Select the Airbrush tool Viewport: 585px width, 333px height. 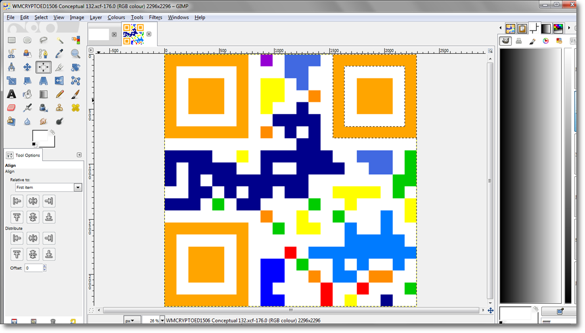click(27, 108)
